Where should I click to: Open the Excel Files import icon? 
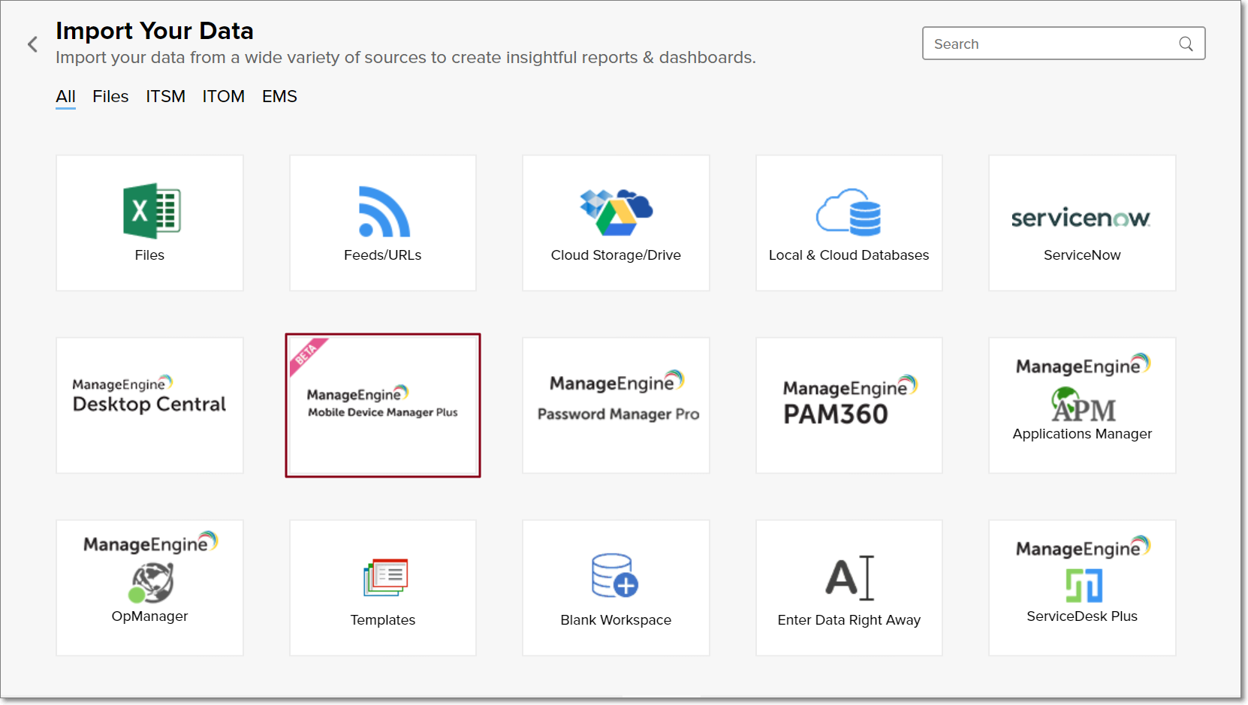pyautogui.click(x=152, y=211)
